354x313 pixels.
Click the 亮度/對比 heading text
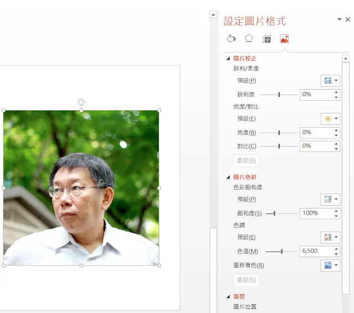pyautogui.click(x=246, y=107)
